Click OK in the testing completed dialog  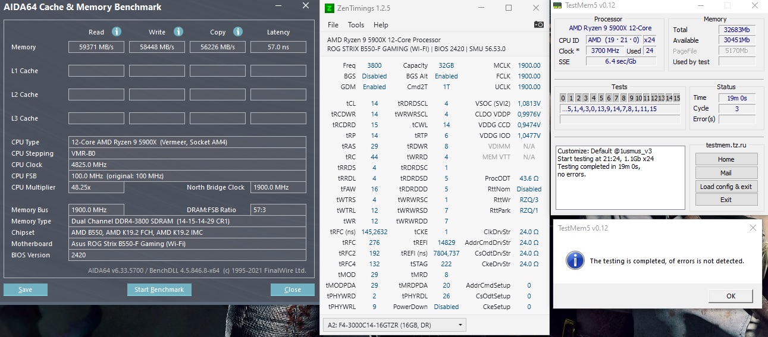tap(731, 296)
